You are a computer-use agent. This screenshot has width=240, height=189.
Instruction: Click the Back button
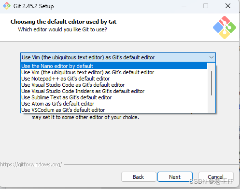tap(139, 177)
